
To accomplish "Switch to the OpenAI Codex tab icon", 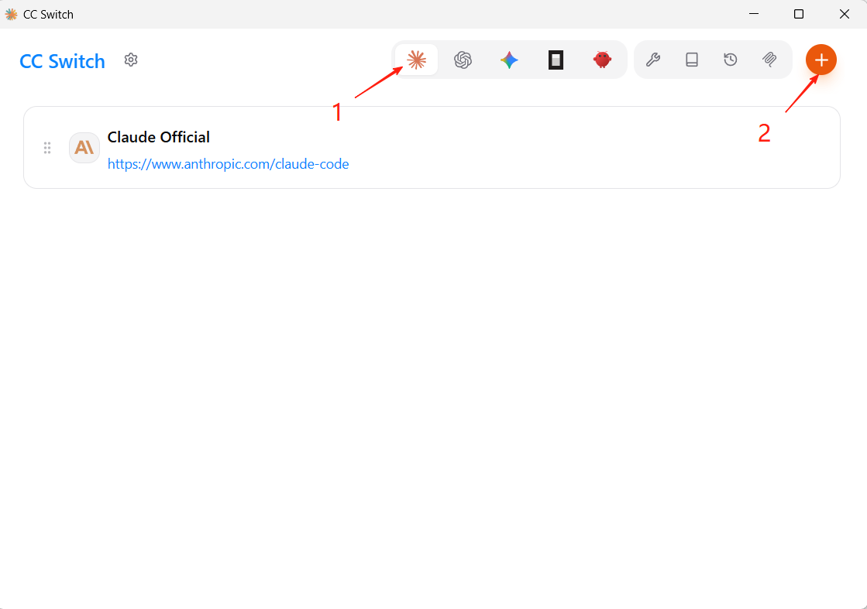I will 463,60.
